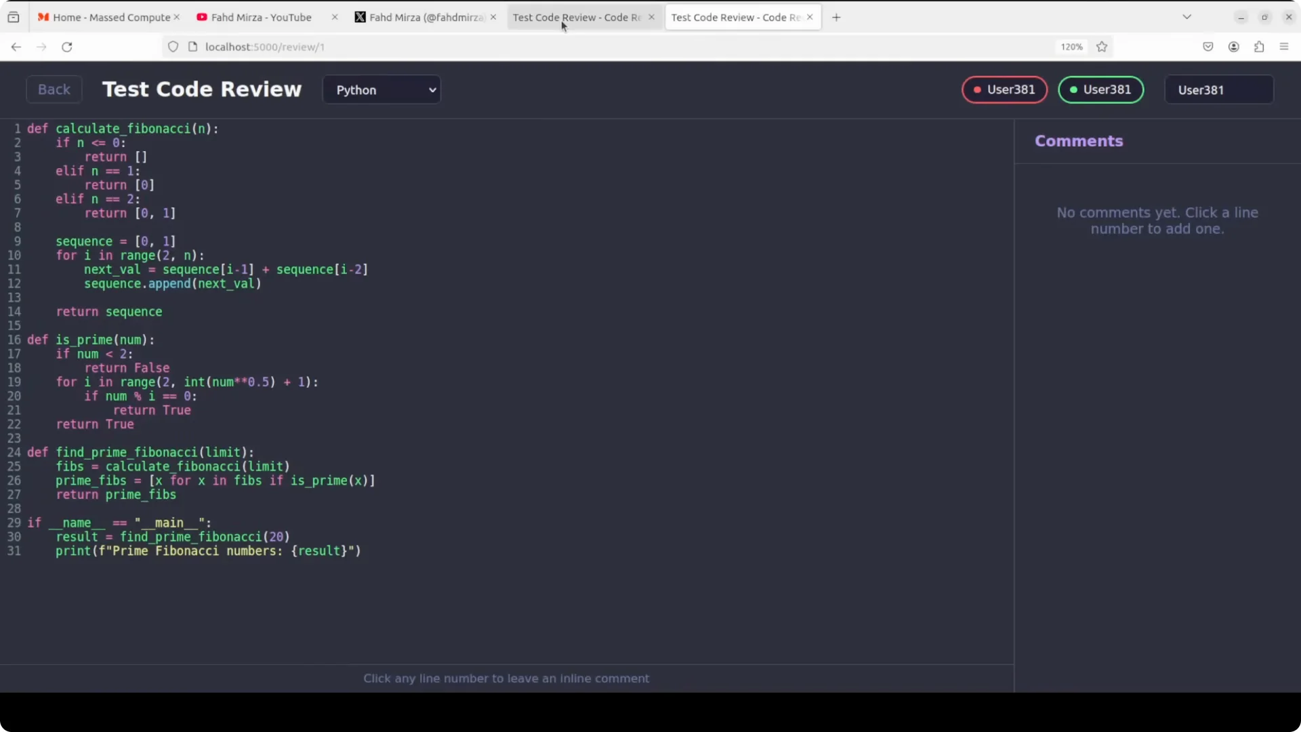Click 'def find_prime_fibonacci(limit):' code line
Viewport: 1301px width, 732px height.
pos(141,452)
